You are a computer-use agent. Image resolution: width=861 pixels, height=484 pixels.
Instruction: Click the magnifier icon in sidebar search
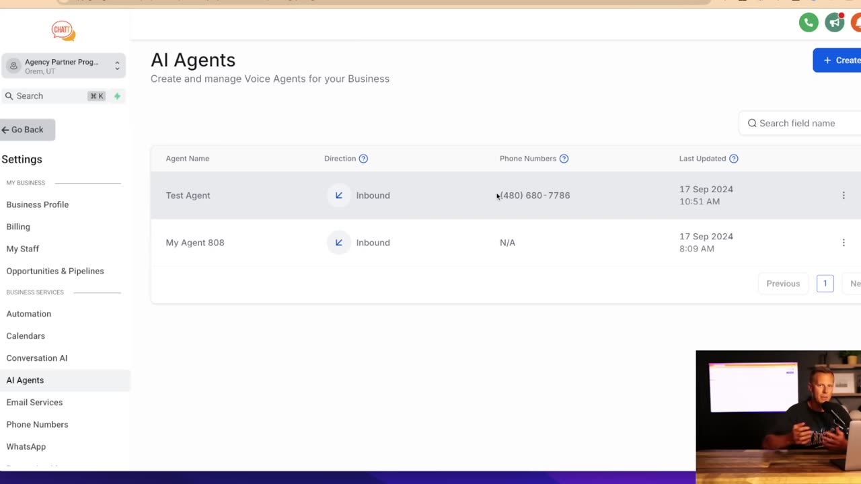click(9, 96)
